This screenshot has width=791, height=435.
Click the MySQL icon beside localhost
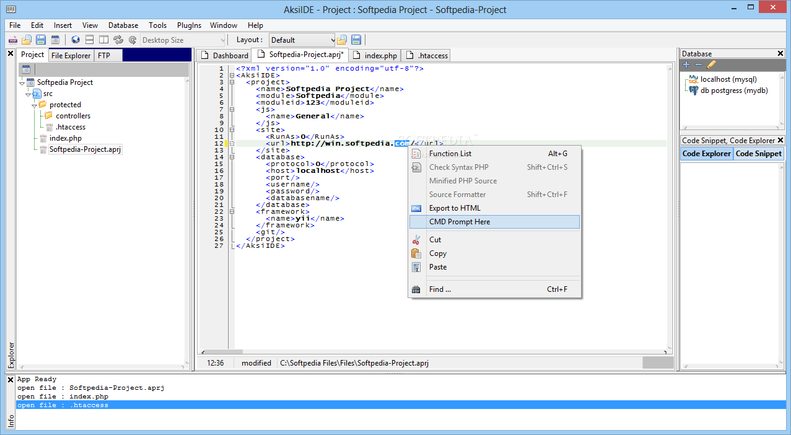(693, 80)
